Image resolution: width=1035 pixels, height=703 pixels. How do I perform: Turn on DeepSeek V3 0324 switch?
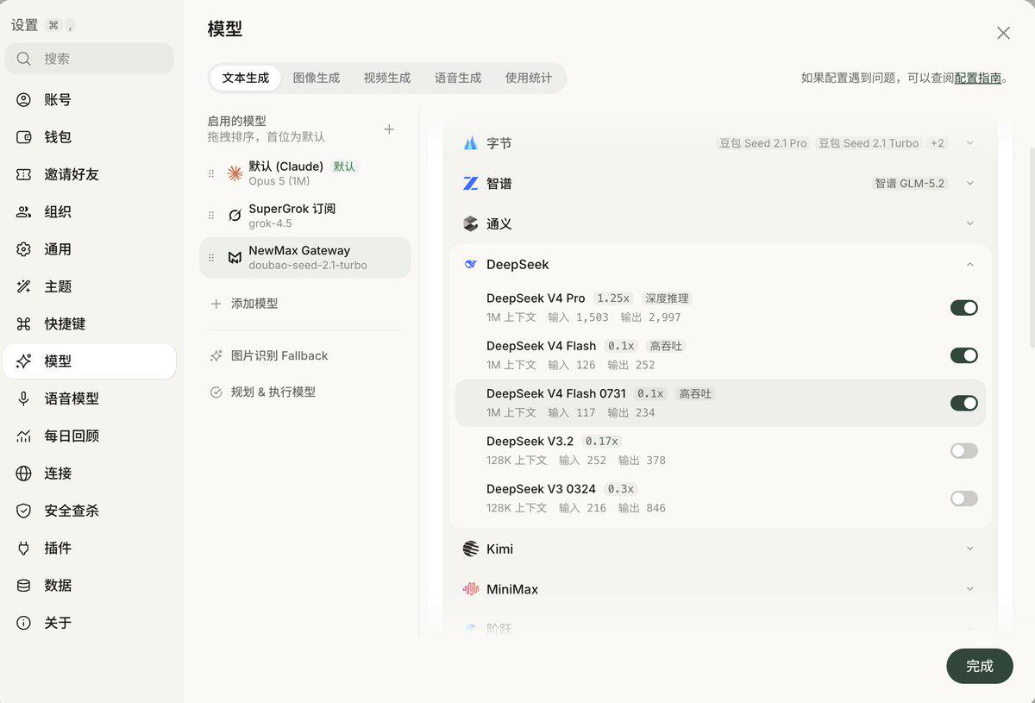tap(964, 499)
